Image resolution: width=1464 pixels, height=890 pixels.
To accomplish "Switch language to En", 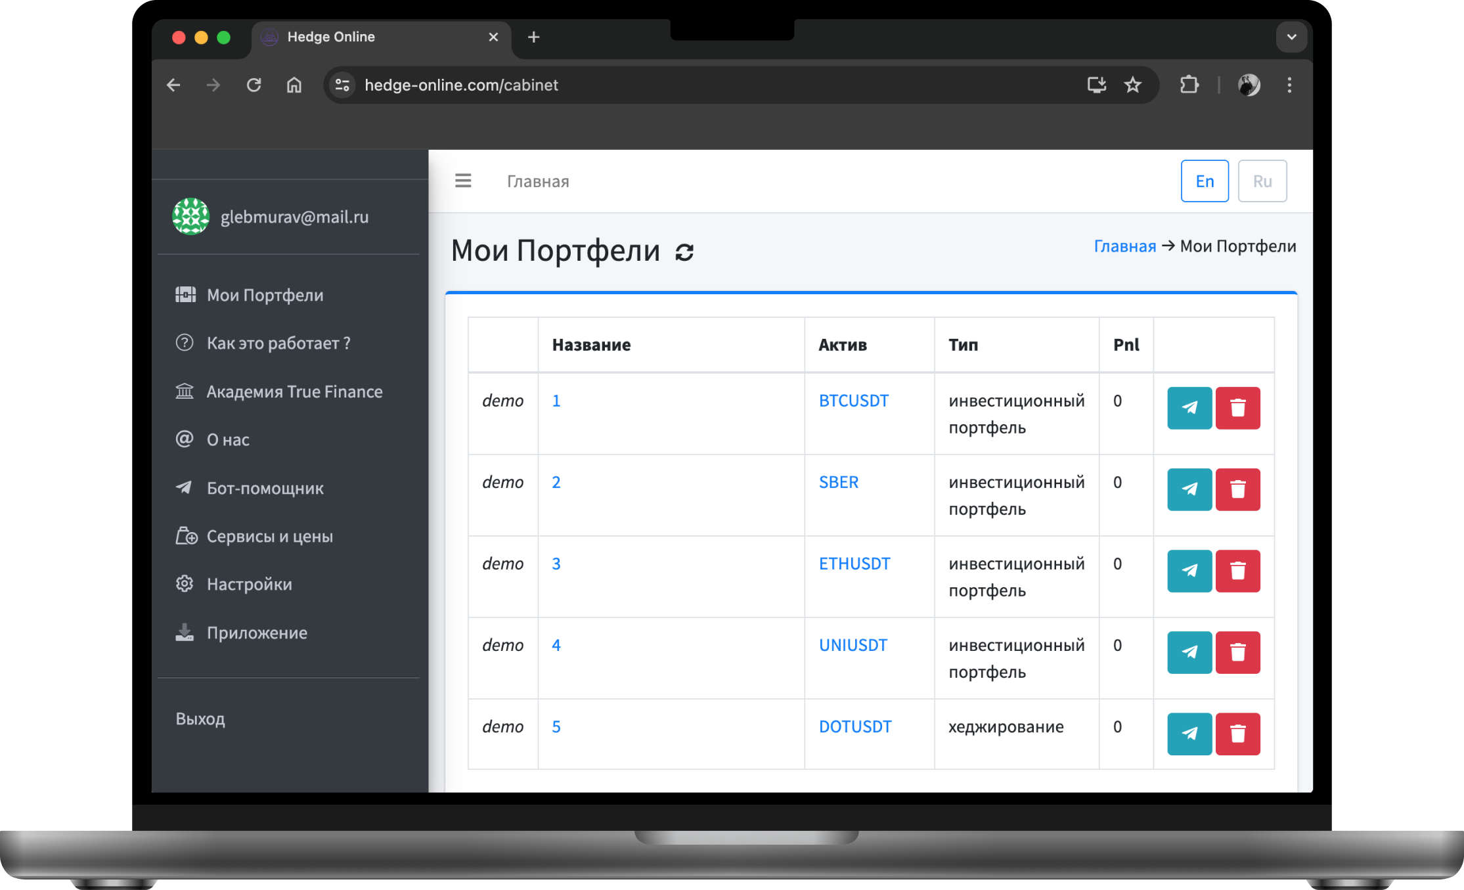I will point(1205,181).
